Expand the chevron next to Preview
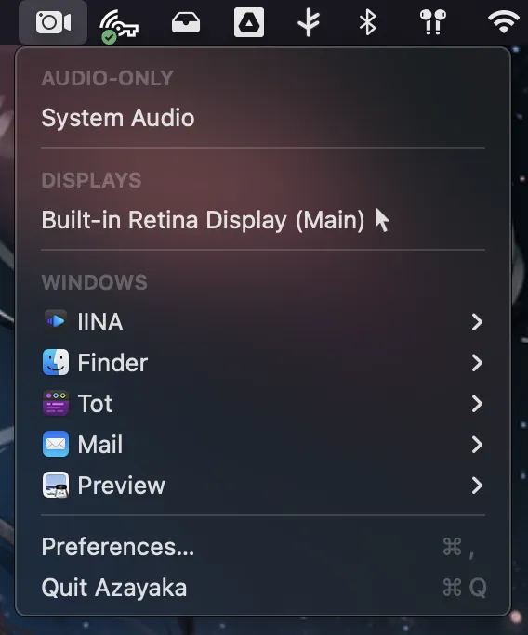 477,486
